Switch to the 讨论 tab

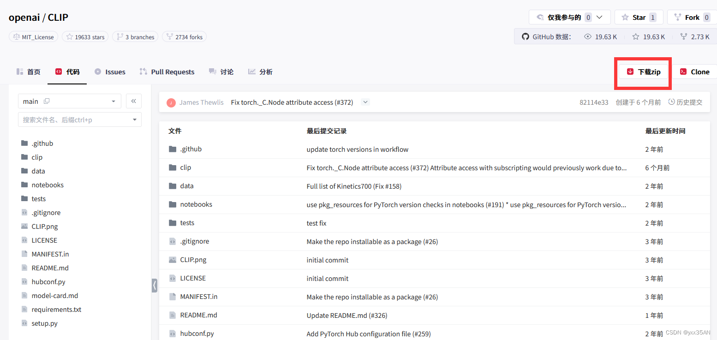(221, 72)
